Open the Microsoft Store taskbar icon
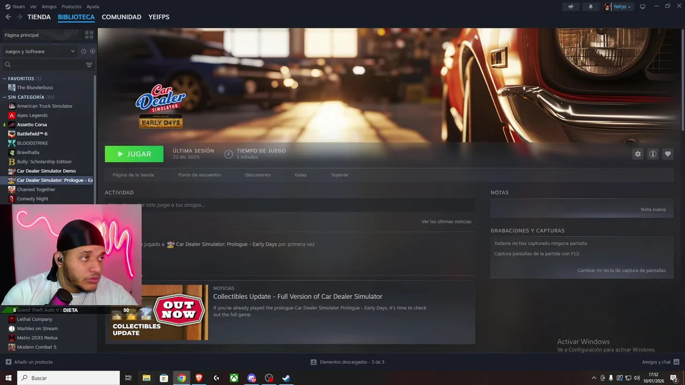Image resolution: width=685 pixels, height=385 pixels. pyautogui.click(x=164, y=378)
